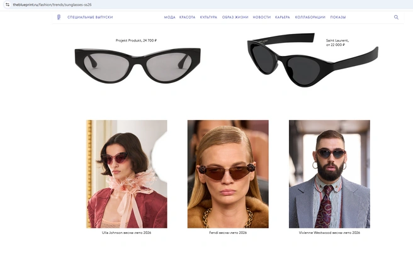View the Fendi весна-лето 2026 photo
Screen dimensions: 413x256
click(228, 174)
